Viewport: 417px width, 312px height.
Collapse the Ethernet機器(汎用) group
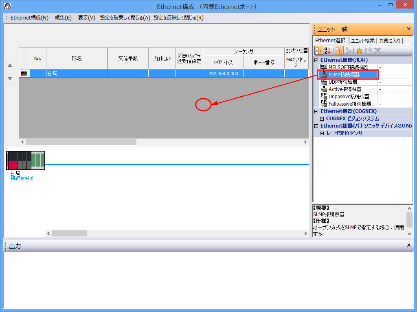point(316,60)
